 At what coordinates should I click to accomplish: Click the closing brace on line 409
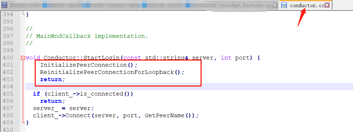(27, 123)
